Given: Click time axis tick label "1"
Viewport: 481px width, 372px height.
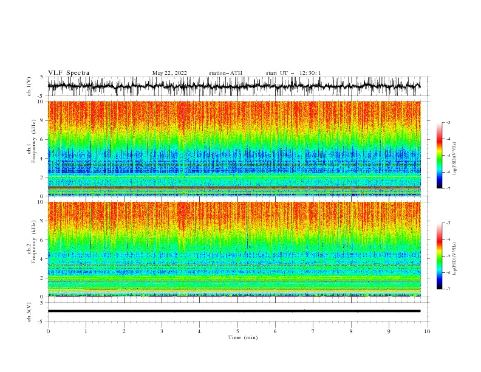Looking at the screenshot, I should pos(86,331).
